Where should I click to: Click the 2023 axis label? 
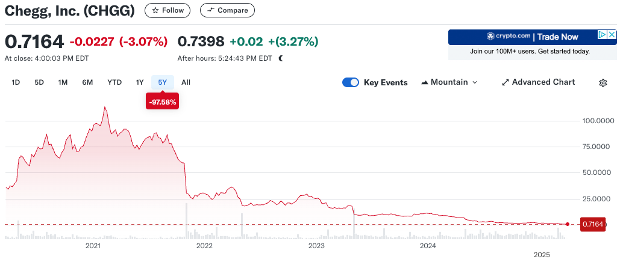[x=317, y=246]
